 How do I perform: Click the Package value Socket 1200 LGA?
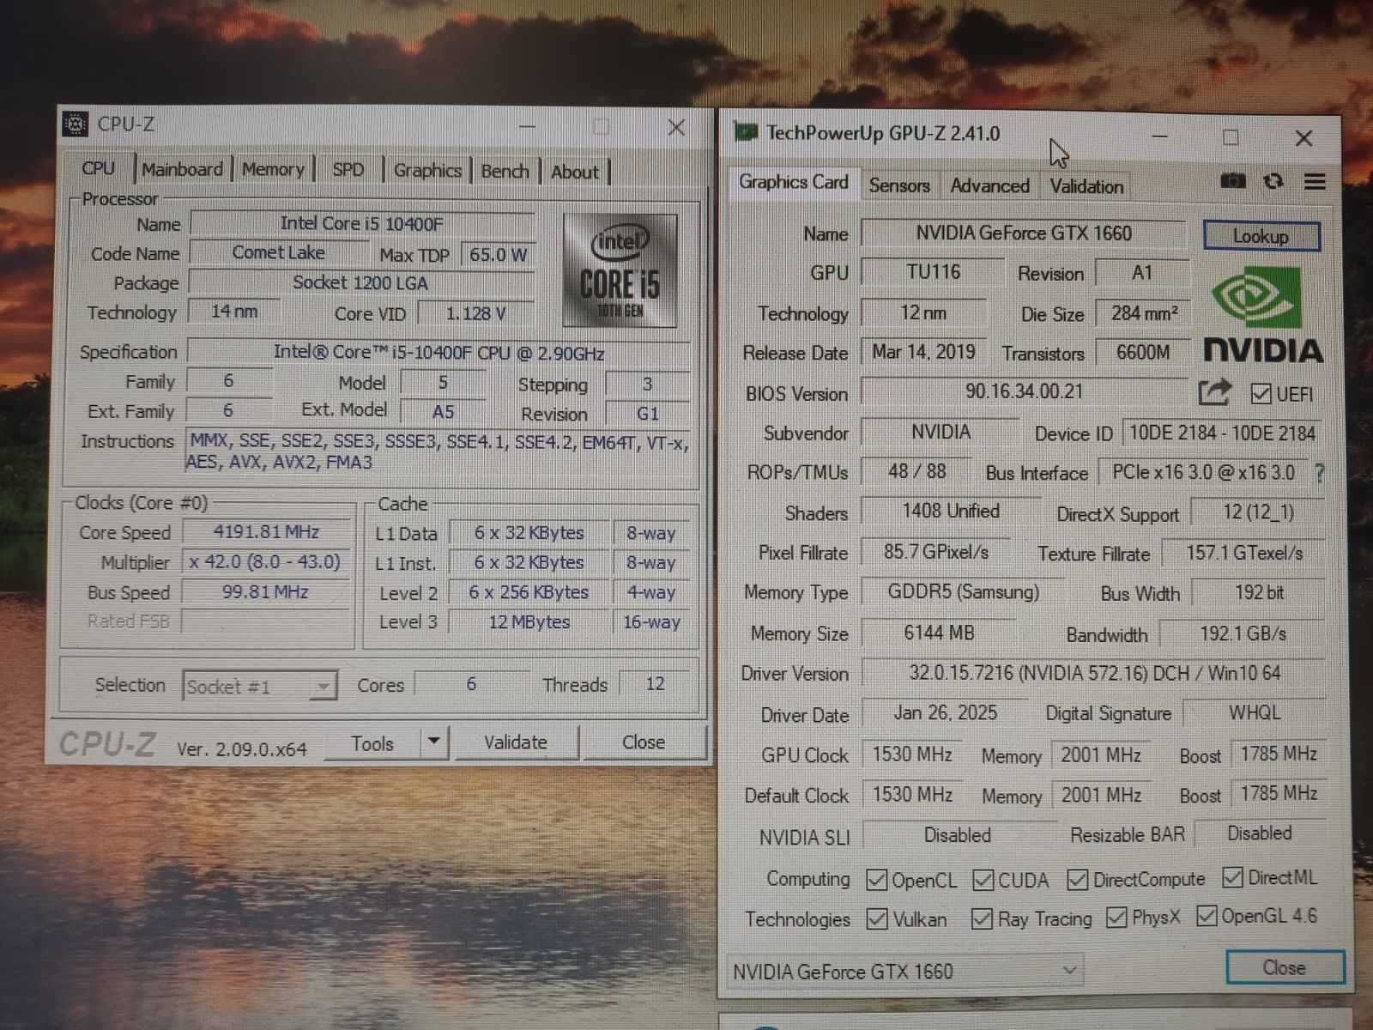(360, 283)
